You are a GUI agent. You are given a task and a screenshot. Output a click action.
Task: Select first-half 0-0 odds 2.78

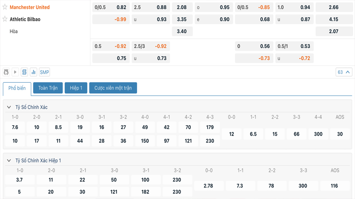[209, 186]
